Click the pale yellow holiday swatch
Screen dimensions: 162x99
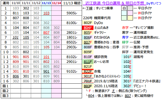(130, 18)
